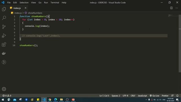Screen dimensions: 181x102
Task: Open the Help menu
Action: click(x=64, y=3)
